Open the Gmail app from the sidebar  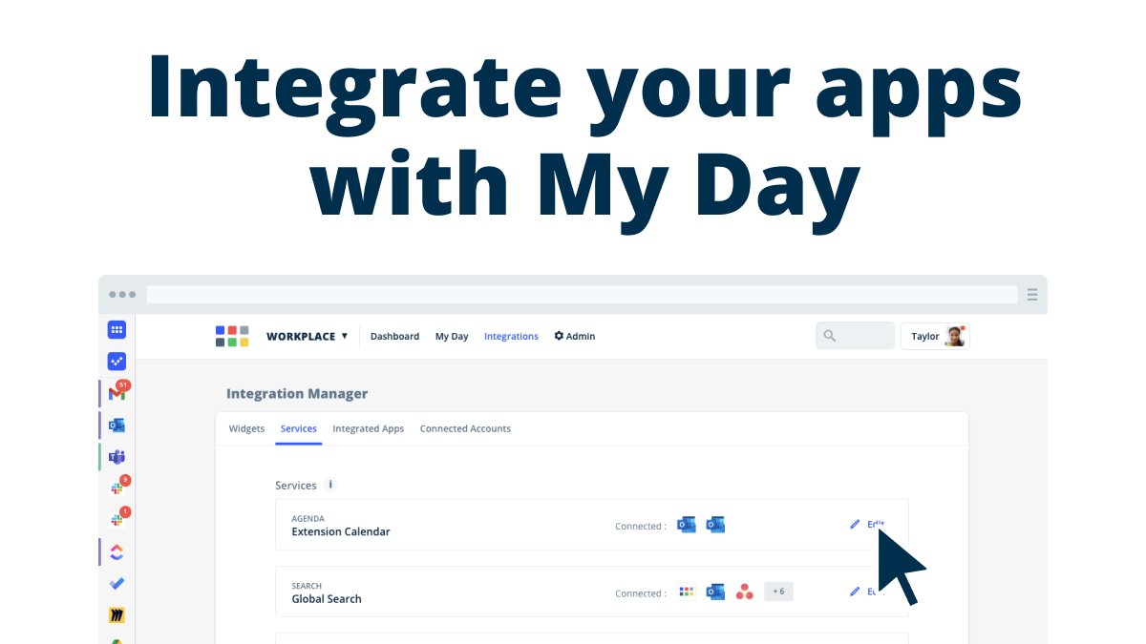[x=117, y=392]
